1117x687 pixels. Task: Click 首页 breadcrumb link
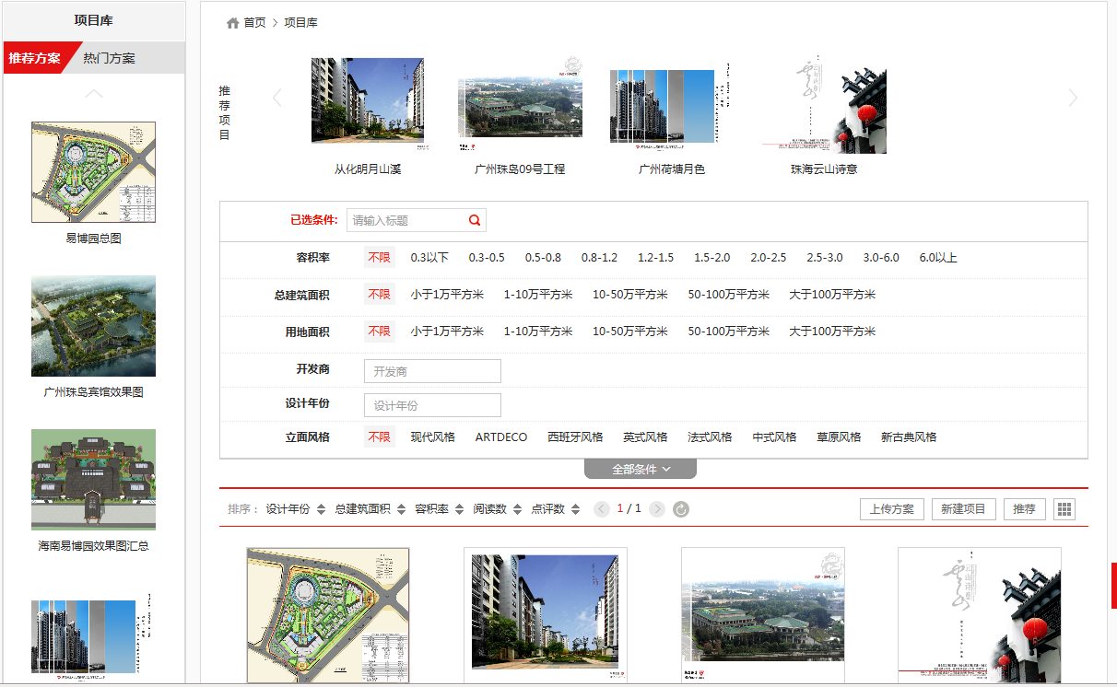tap(254, 23)
